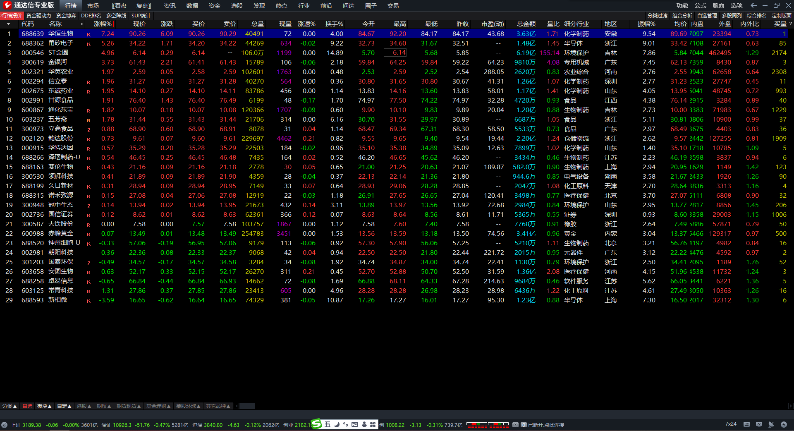Expand the 其它品种 bottom tab menu
This screenshot has width=794, height=431.
218,406
